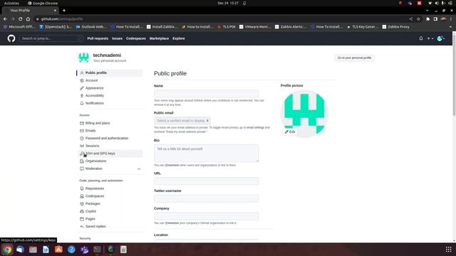Image resolution: width=456 pixels, height=256 pixels.
Task: Open Files manager in the dock
Action: point(33,250)
